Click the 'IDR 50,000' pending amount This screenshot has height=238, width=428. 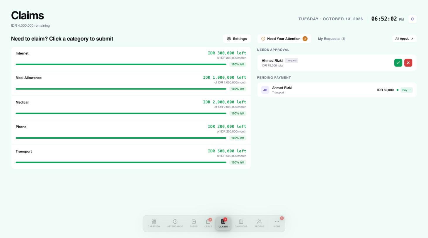click(385, 90)
